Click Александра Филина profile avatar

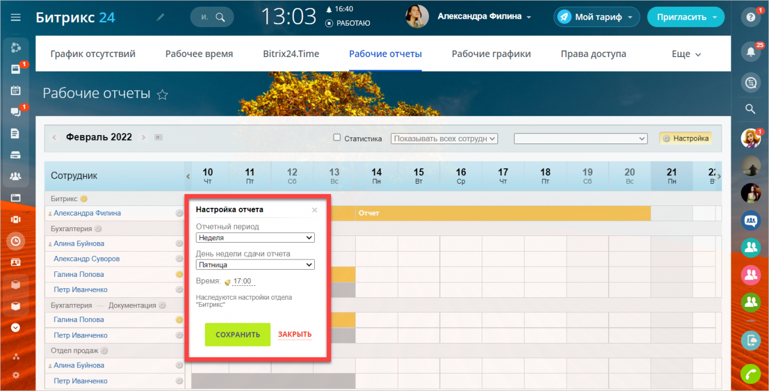[418, 17]
